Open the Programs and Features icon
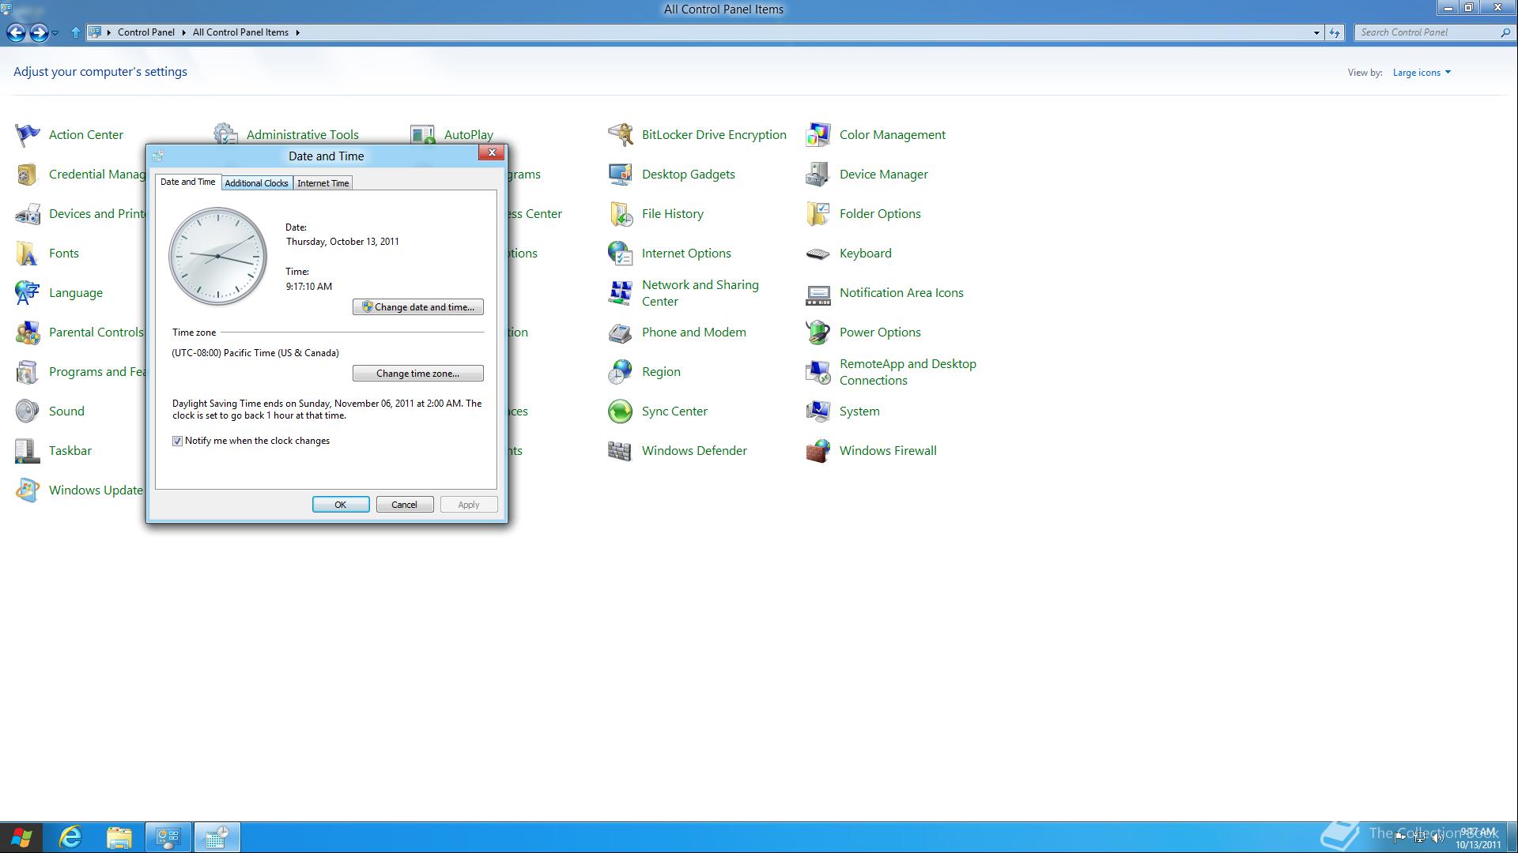 pos(28,372)
